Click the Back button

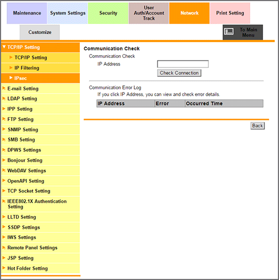pyautogui.click(x=257, y=126)
